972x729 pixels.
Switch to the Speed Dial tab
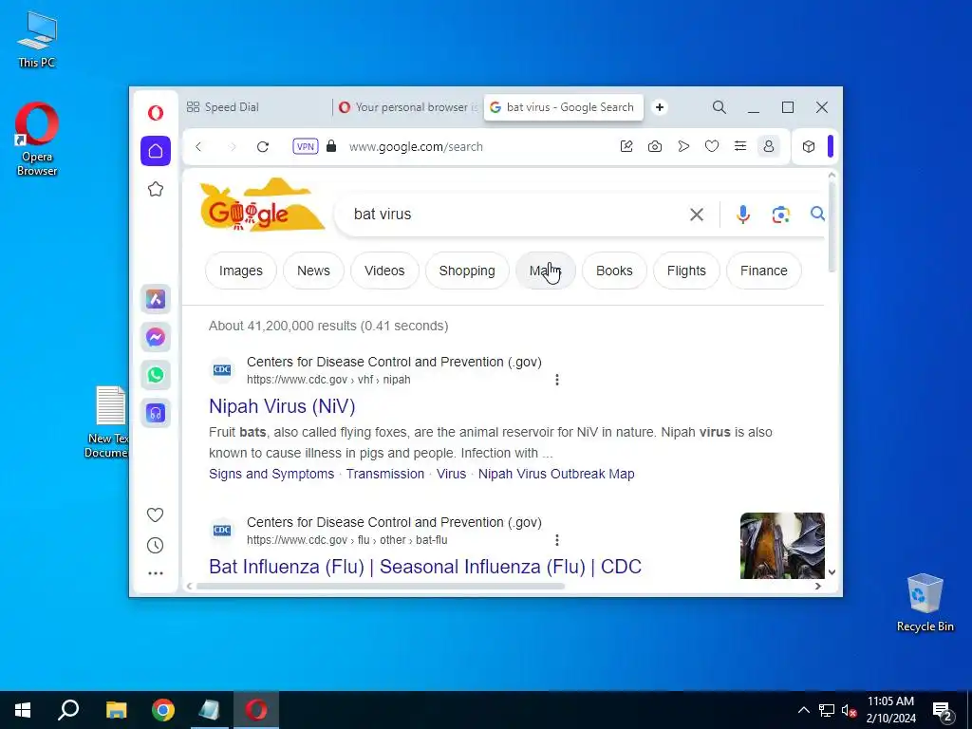(x=256, y=107)
